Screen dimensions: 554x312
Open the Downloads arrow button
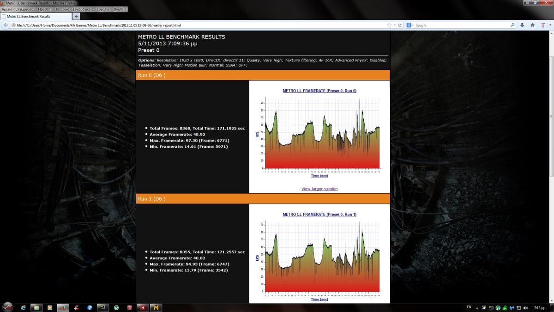[523, 25]
